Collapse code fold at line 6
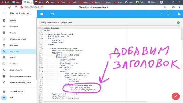This screenshot has height=103, width=183. [x=43, y=38]
